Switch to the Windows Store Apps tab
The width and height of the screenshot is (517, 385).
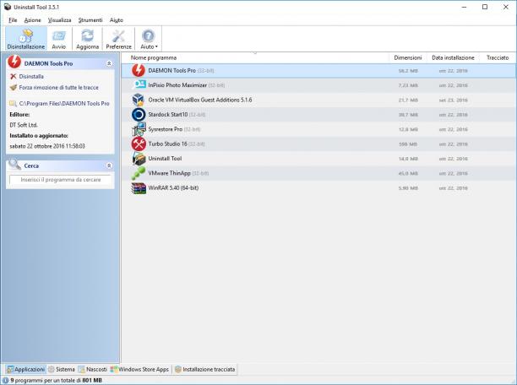pyautogui.click(x=139, y=369)
